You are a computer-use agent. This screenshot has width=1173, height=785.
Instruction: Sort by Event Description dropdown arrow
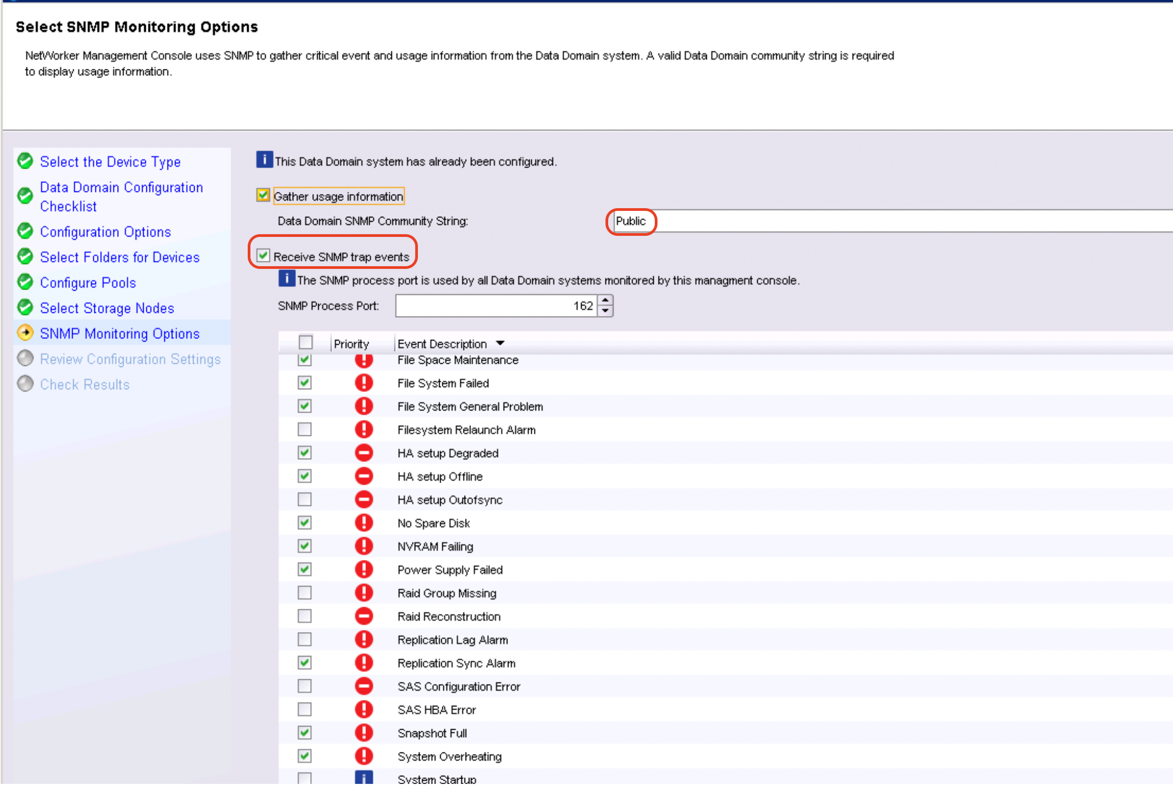point(500,343)
